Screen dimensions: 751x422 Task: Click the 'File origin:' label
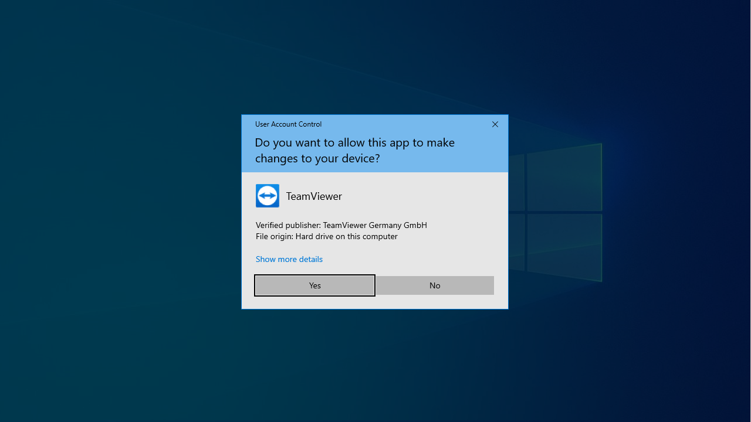tap(274, 236)
